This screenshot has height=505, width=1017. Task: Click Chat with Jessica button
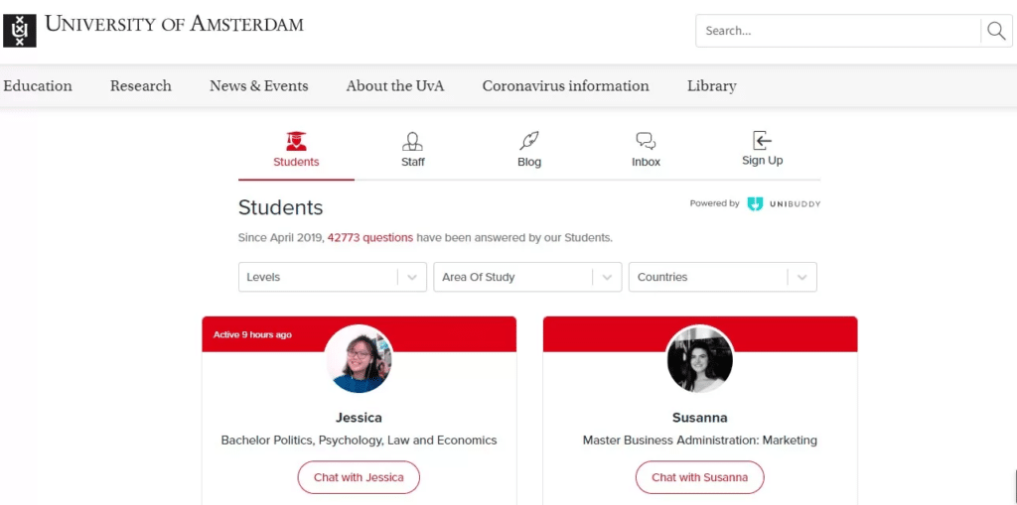pos(359,478)
